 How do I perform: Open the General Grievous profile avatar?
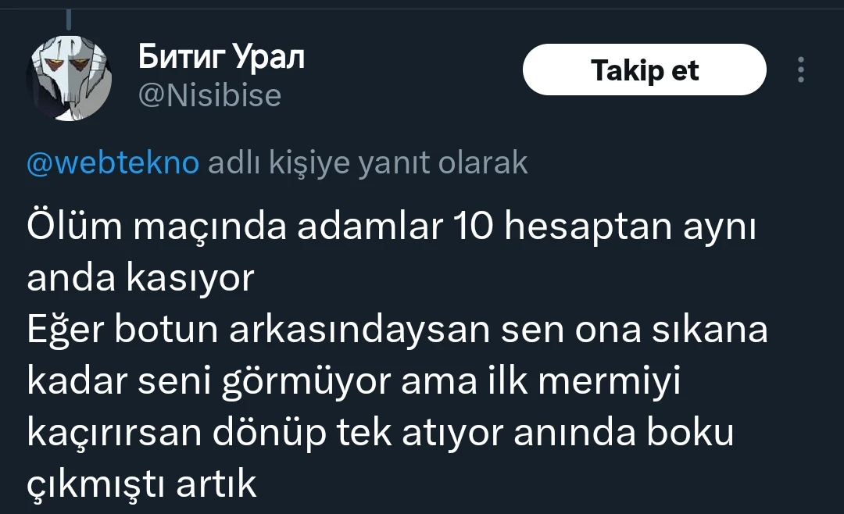(70, 80)
